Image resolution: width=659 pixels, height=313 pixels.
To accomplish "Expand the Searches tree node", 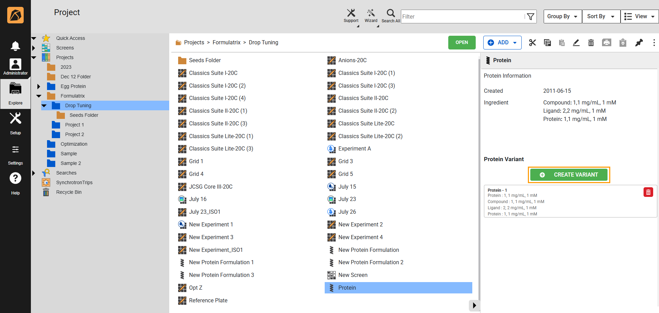I will 34,173.
